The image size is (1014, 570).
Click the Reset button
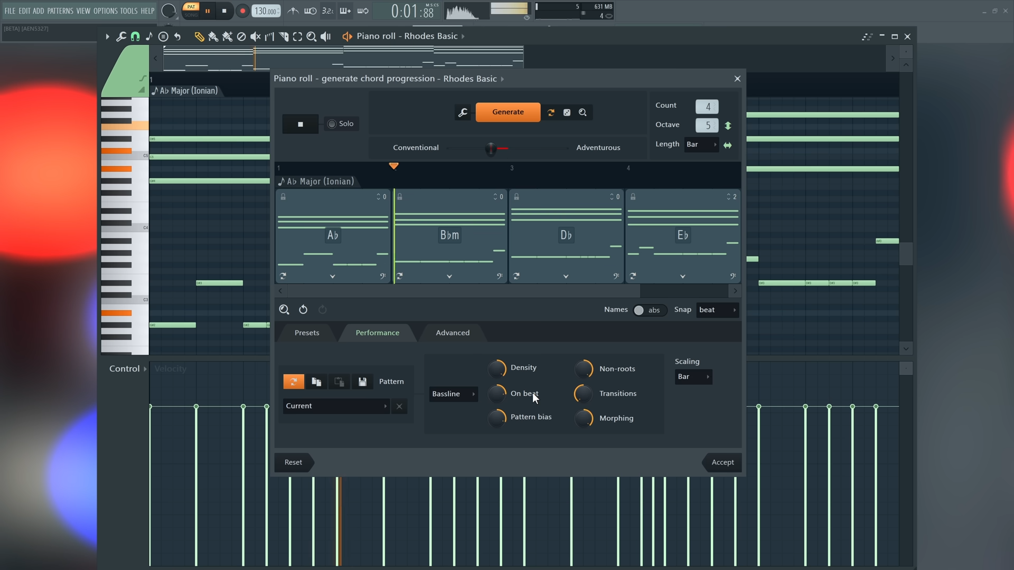(x=294, y=462)
